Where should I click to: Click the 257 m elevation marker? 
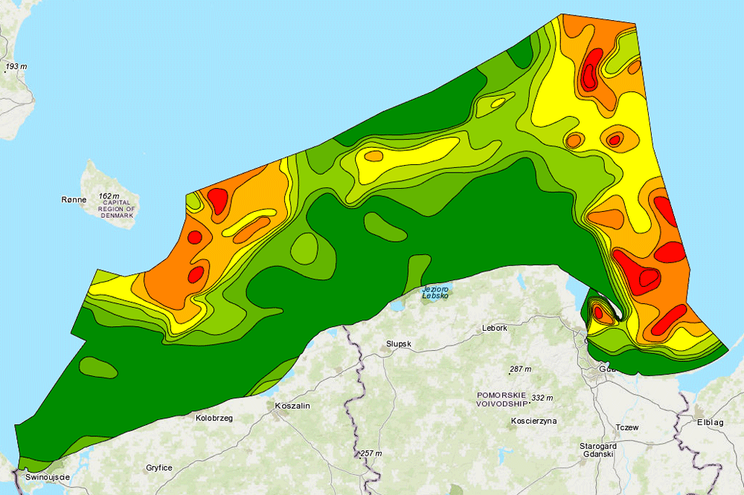click(x=370, y=453)
